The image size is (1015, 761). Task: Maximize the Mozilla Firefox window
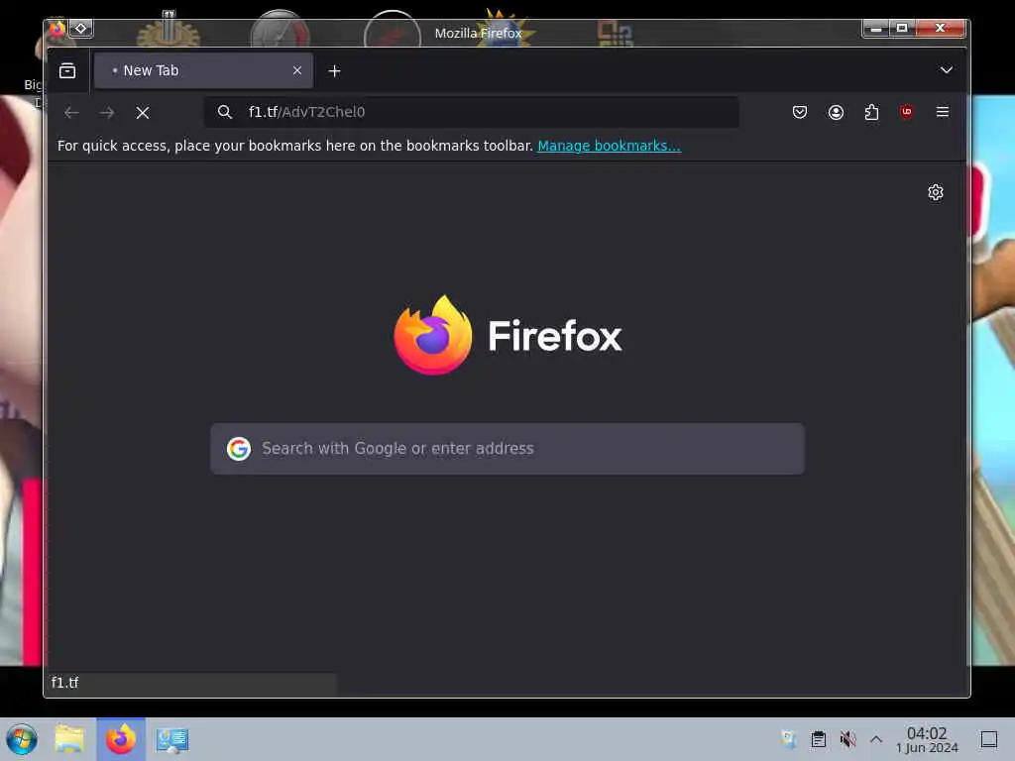click(x=902, y=28)
